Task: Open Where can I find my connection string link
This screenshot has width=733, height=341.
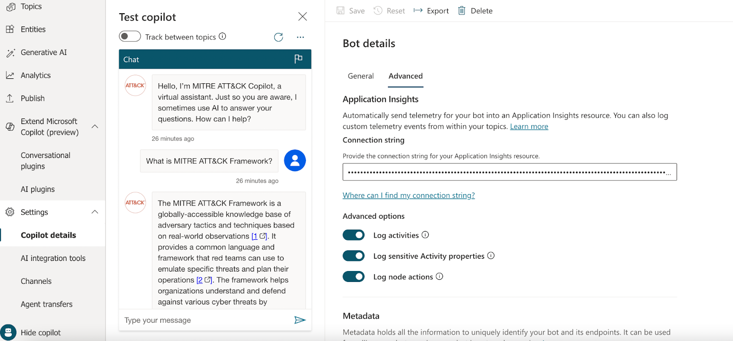Action: point(409,195)
